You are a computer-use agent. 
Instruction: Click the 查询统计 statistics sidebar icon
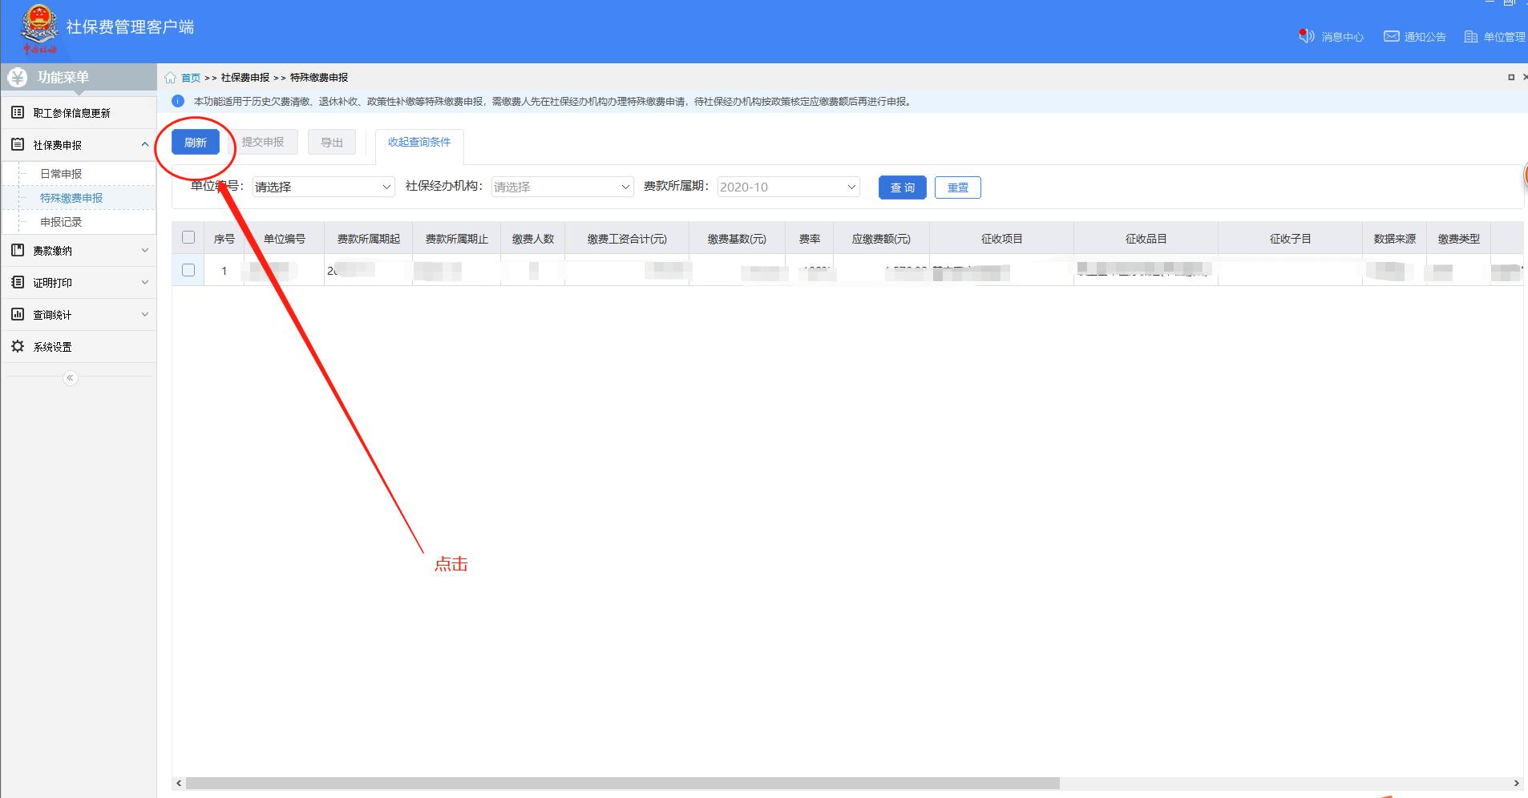click(x=18, y=314)
